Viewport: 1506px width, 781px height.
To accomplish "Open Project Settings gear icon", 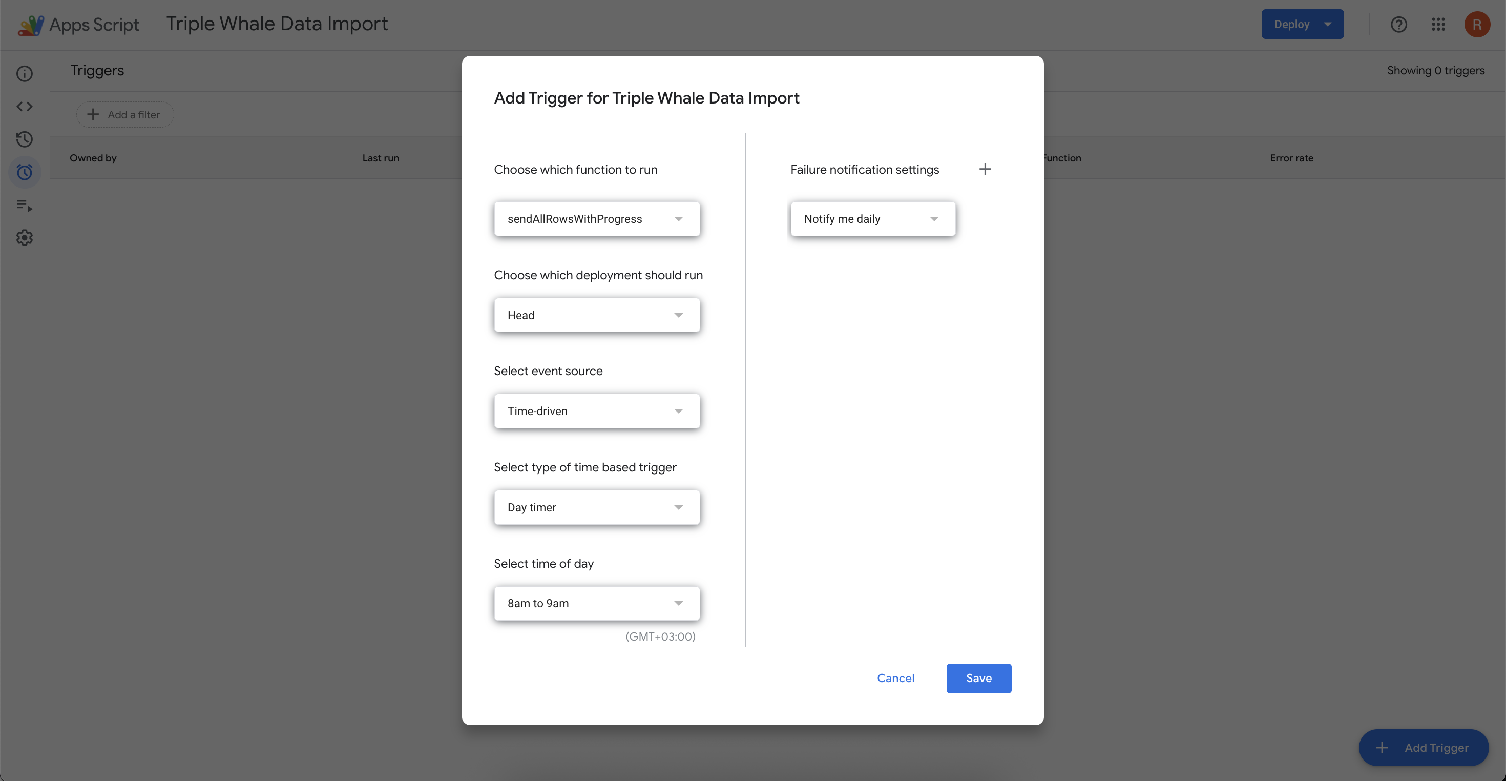I will 25,238.
